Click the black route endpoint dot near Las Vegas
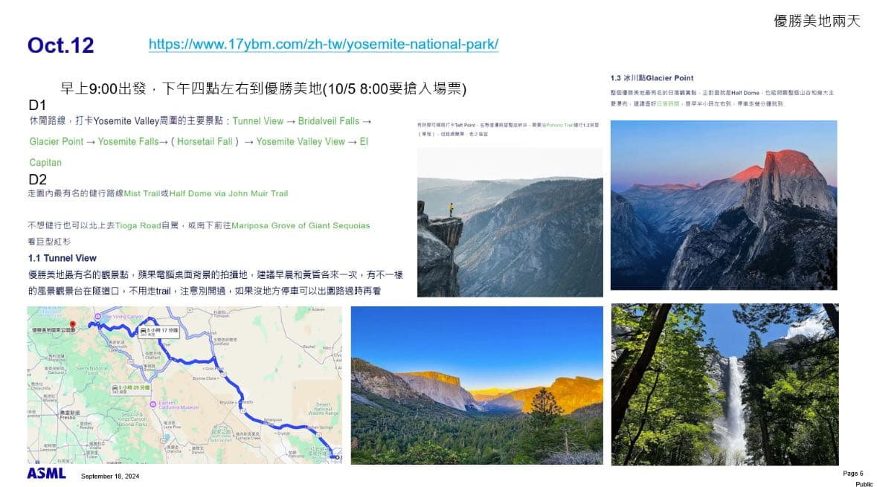 [x=337, y=457]
